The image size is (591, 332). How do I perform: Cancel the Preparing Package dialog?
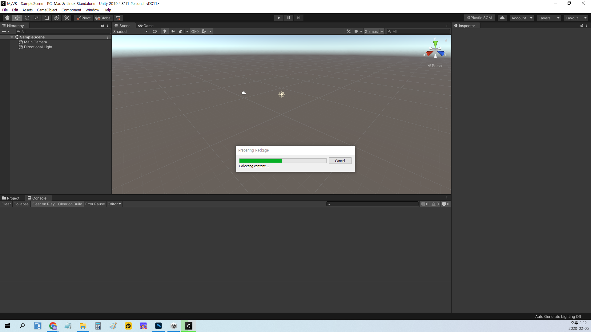pos(340,161)
